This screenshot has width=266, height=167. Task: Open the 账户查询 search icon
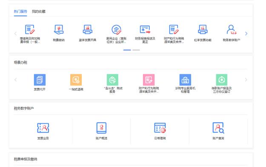(x=218, y=128)
